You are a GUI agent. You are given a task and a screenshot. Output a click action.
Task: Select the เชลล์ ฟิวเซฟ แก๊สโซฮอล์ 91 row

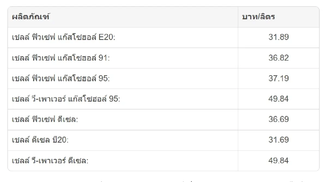[163, 58]
